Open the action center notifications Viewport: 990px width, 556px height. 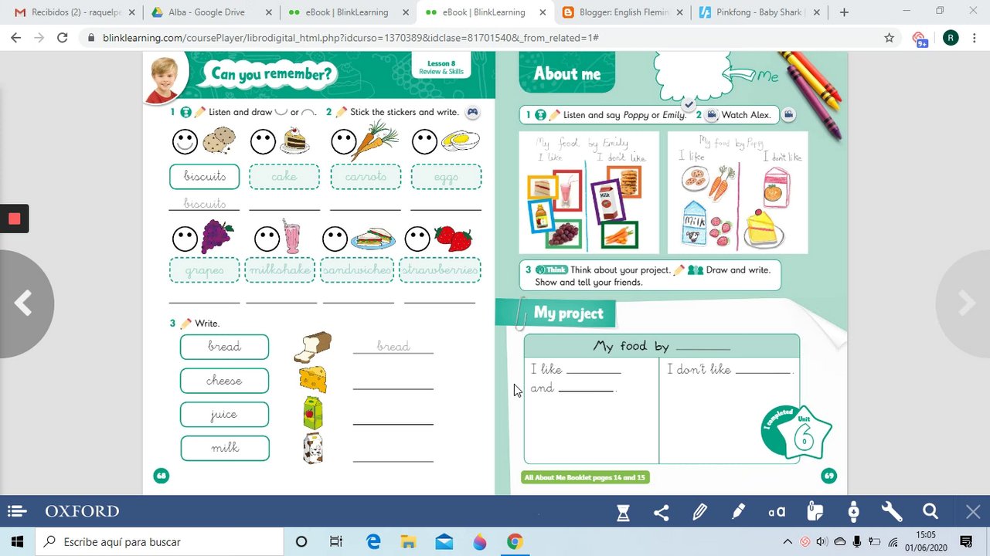(x=966, y=541)
